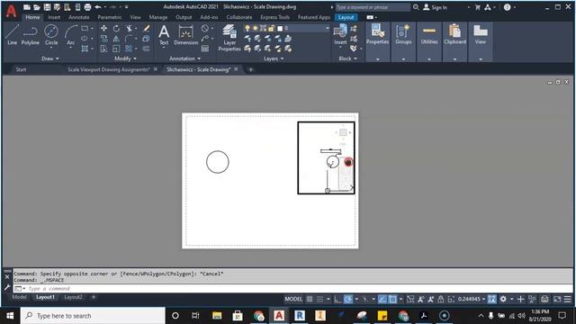
Task: Expand the Modify panel
Action: 126,58
